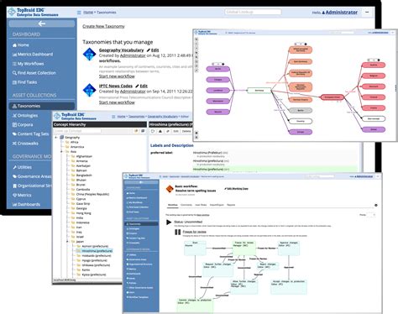Select Kanto in the concept tree

pyautogui.click(x=86, y=270)
